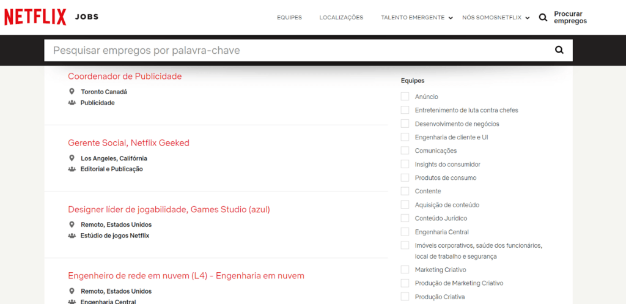Open the Equipes menu item
Viewport: 626px width, 304px height.
click(x=289, y=18)
